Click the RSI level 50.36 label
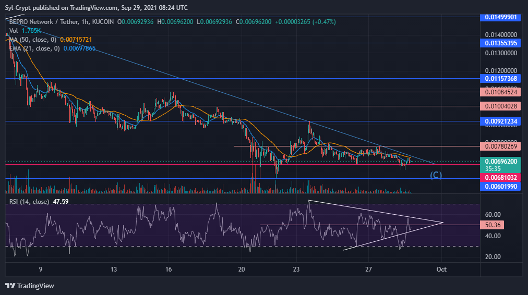 493,225
